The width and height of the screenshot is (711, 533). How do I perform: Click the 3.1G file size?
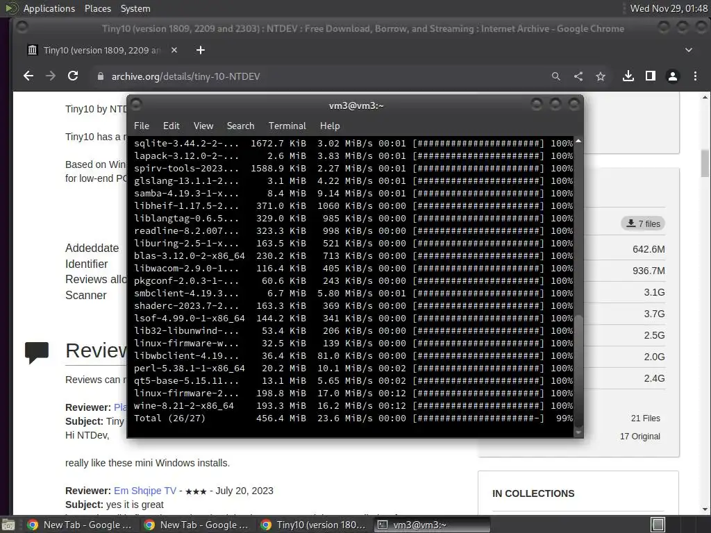pos(654,292)
